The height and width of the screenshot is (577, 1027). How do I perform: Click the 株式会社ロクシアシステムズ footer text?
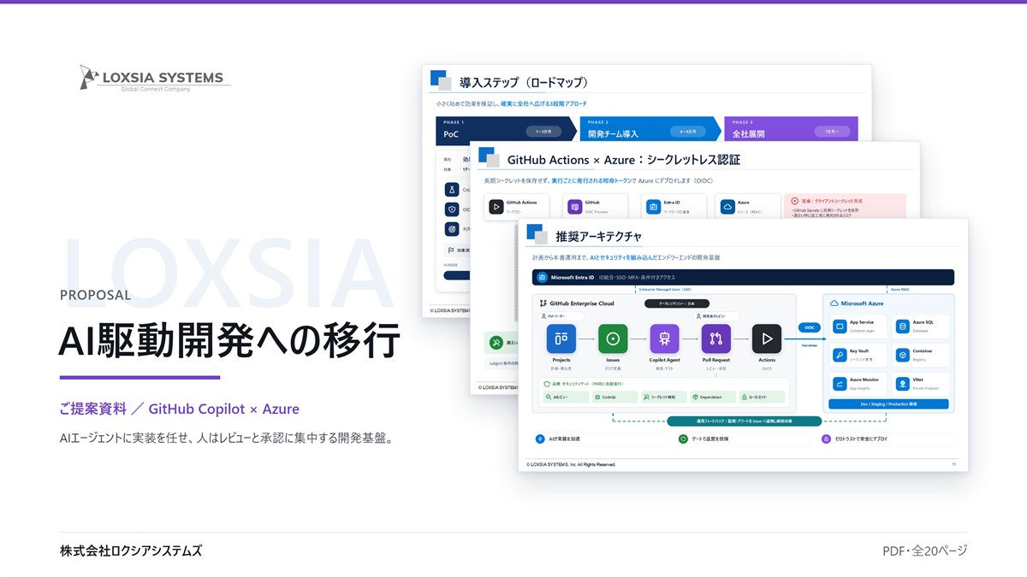[x=131, y=551]
